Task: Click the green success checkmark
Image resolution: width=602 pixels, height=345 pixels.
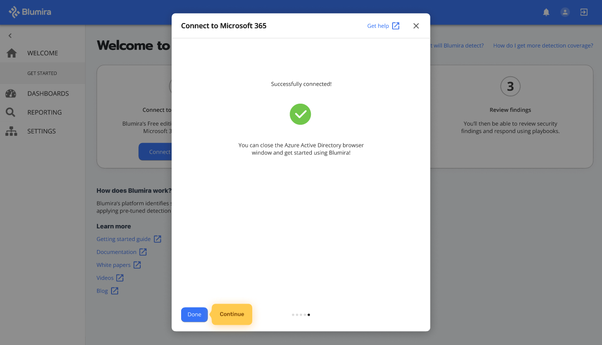Action: pyautogui.click(x=300, y=114)
